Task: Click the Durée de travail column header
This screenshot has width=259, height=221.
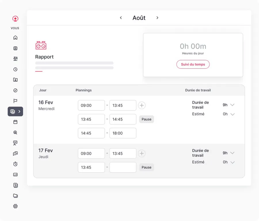Action: click(198, 90)
